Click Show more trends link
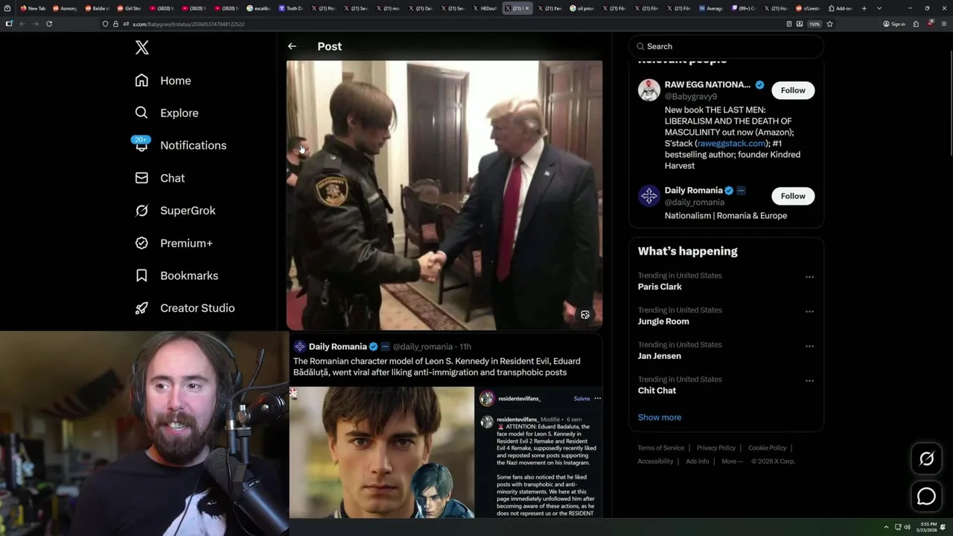 (659, 418)
